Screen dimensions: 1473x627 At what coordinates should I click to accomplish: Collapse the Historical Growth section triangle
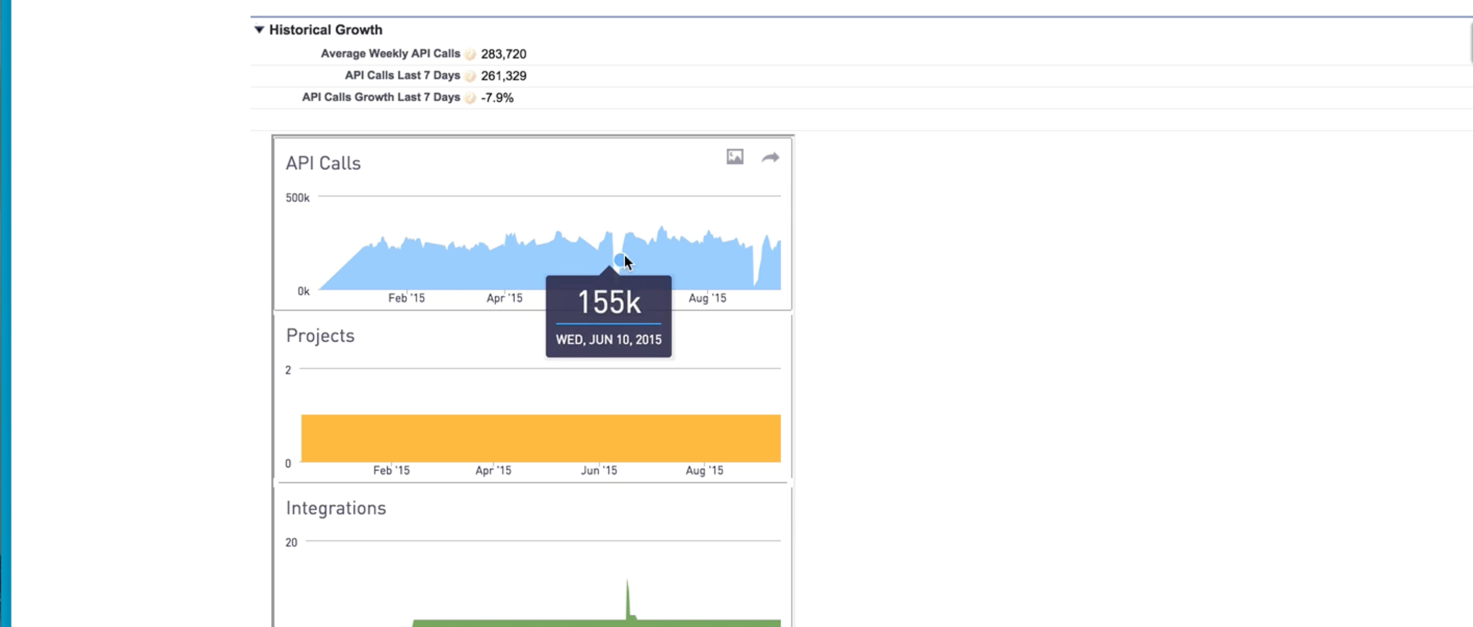click(x=259, y=30)
